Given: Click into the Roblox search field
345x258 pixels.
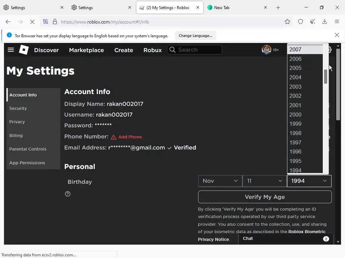Looking at the screenshot, I should [194, 50].
